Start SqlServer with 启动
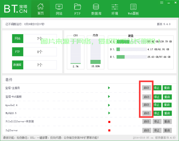Image resolution: width=179 pixels, height=141 pixels. tap(147, 130)
